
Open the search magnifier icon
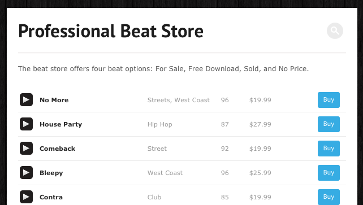click(x=335, y=30)
